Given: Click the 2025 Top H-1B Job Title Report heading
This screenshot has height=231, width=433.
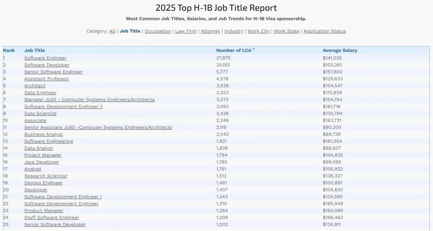Looking at the screenshot, I should [x=216, y=8].
